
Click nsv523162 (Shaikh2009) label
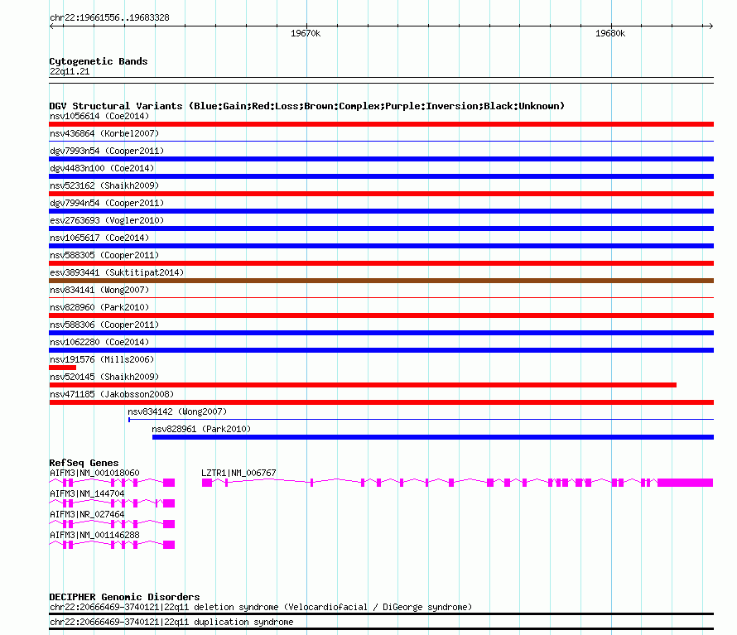click(104, 185)
